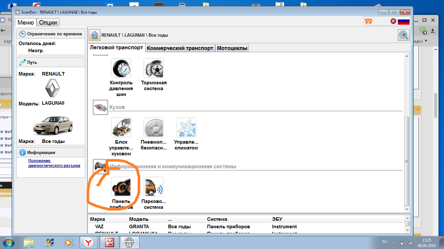Click the vertical scrollbar of the systems list
The width and height of the screenshot is (444, 249).
pos(407,161)
